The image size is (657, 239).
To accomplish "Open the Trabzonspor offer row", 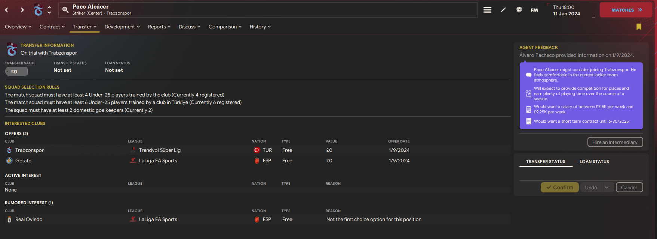I will tap(257, 150).
